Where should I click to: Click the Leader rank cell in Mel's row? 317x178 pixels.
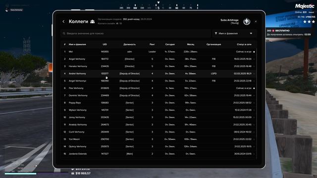[152, 51]
